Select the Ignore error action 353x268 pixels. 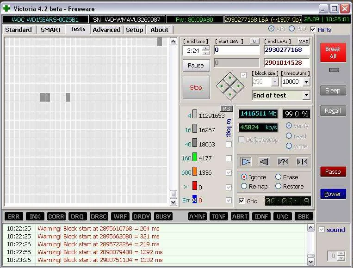pyautogui.click(x=244, y=177)
